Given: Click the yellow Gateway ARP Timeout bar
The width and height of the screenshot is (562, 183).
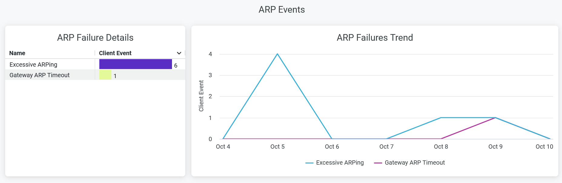Looking at the screenshot, I should (x=105, y=75).
